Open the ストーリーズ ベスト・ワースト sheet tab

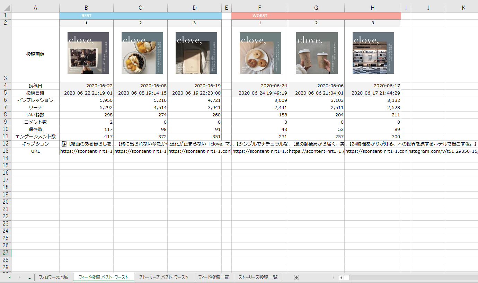tap(163, 277)
